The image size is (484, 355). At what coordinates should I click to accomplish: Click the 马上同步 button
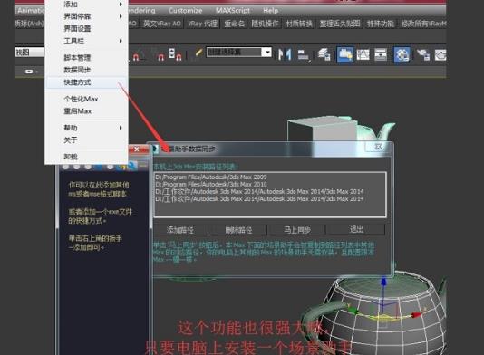click(x=297, y=230)
